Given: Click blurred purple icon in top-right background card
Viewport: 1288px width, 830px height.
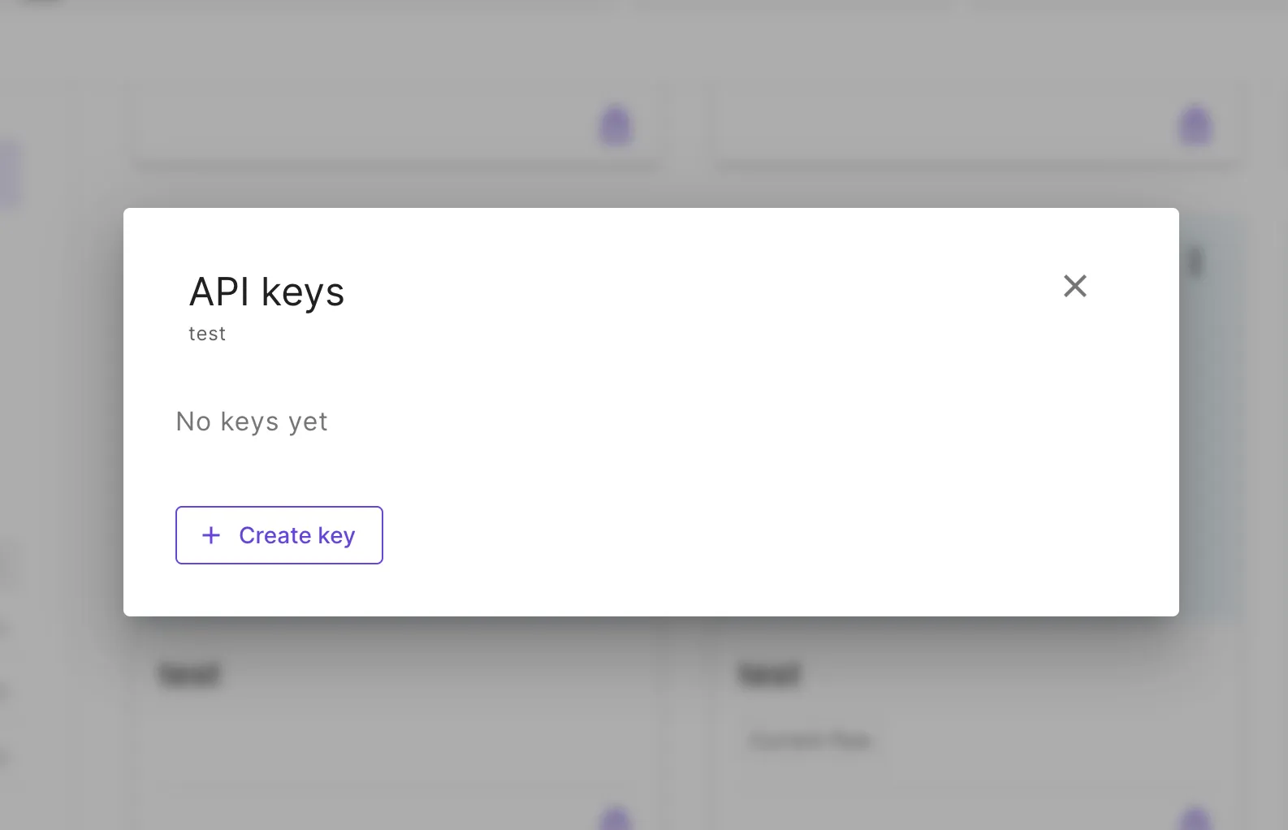Looking at the screenshot, I should 1195,126.
